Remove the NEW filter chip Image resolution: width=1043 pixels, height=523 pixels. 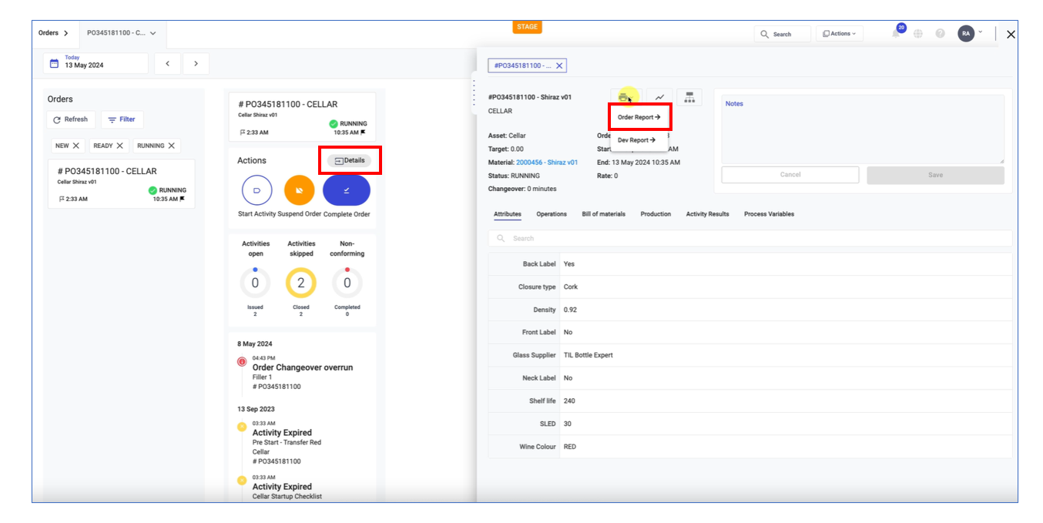75,146
